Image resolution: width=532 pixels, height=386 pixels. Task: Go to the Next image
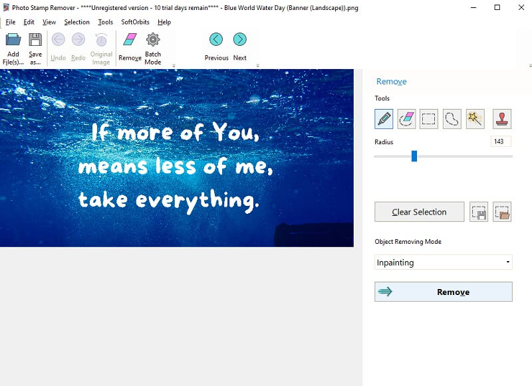point(239,47)
